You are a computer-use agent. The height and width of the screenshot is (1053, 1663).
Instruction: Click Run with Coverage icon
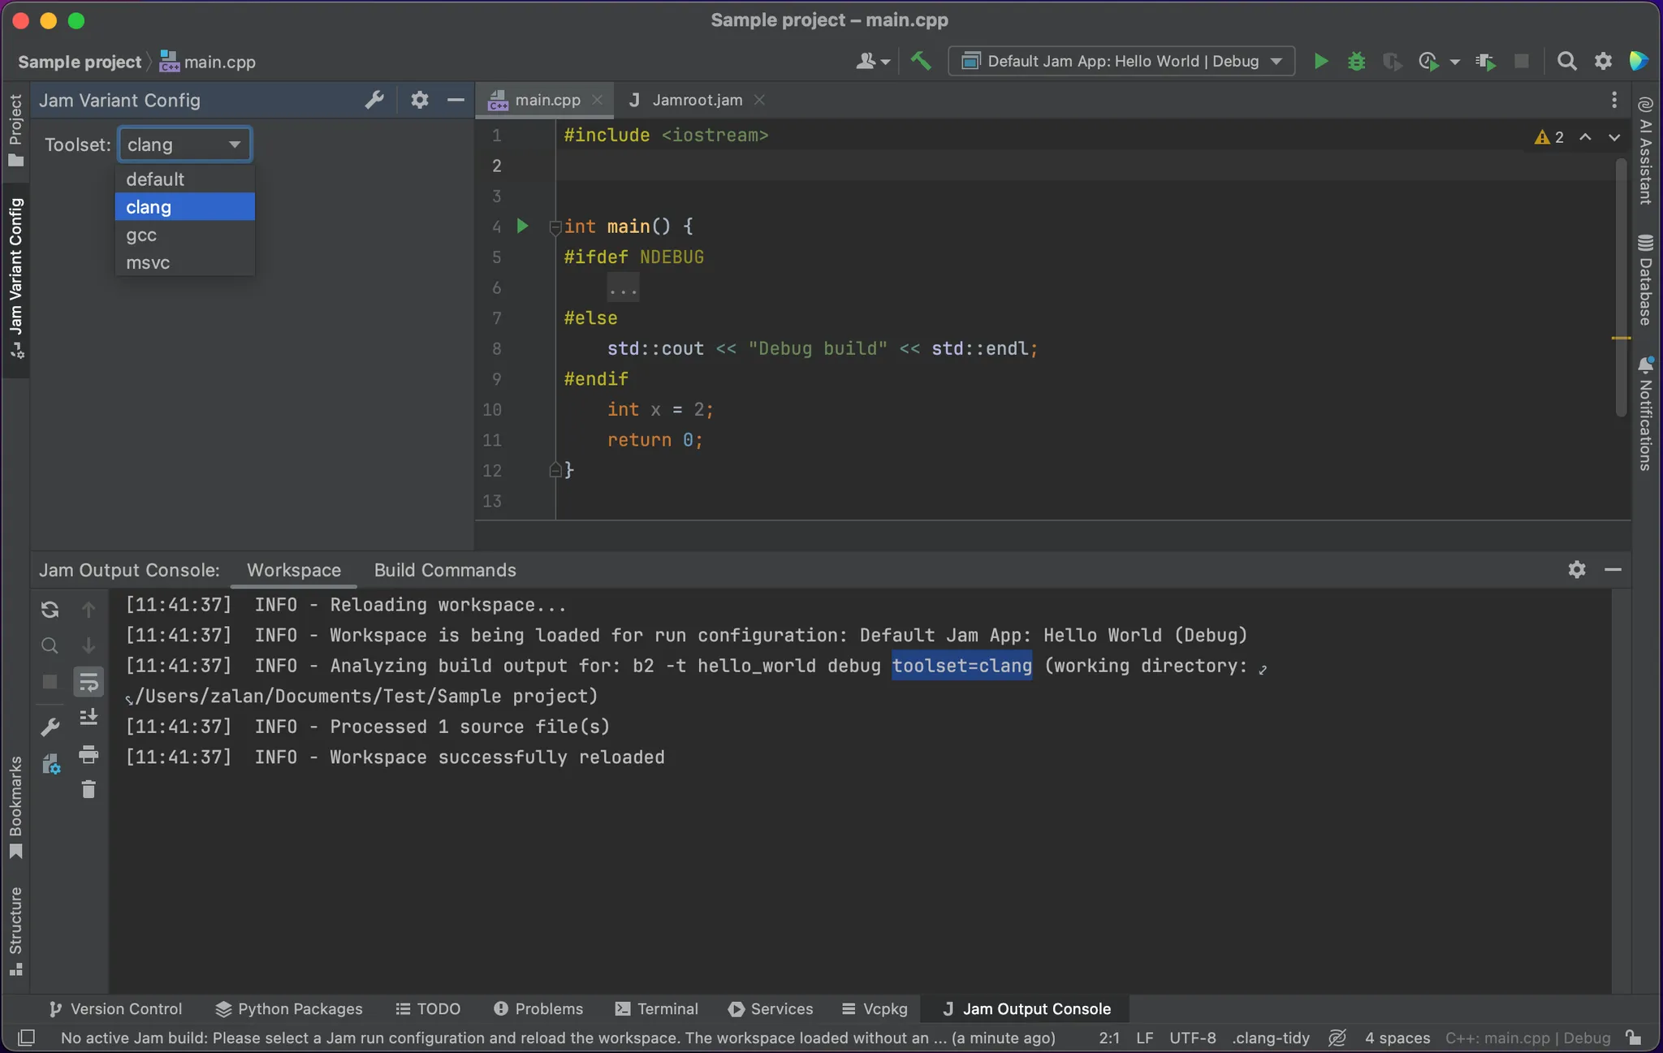point(1392,61)
